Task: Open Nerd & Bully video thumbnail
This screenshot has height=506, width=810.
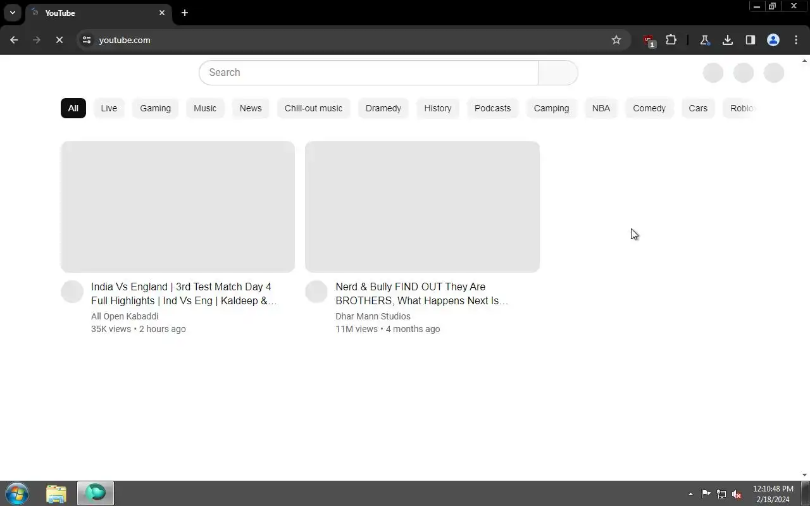Action: coord(422,207)
